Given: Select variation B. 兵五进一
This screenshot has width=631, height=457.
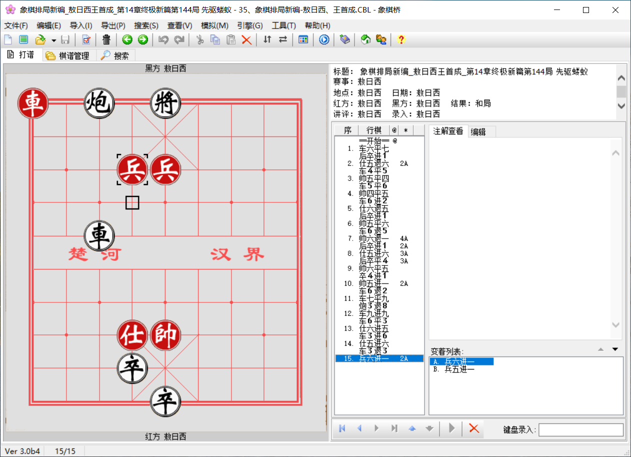Looking at the screenshot, I should [454, 369].
